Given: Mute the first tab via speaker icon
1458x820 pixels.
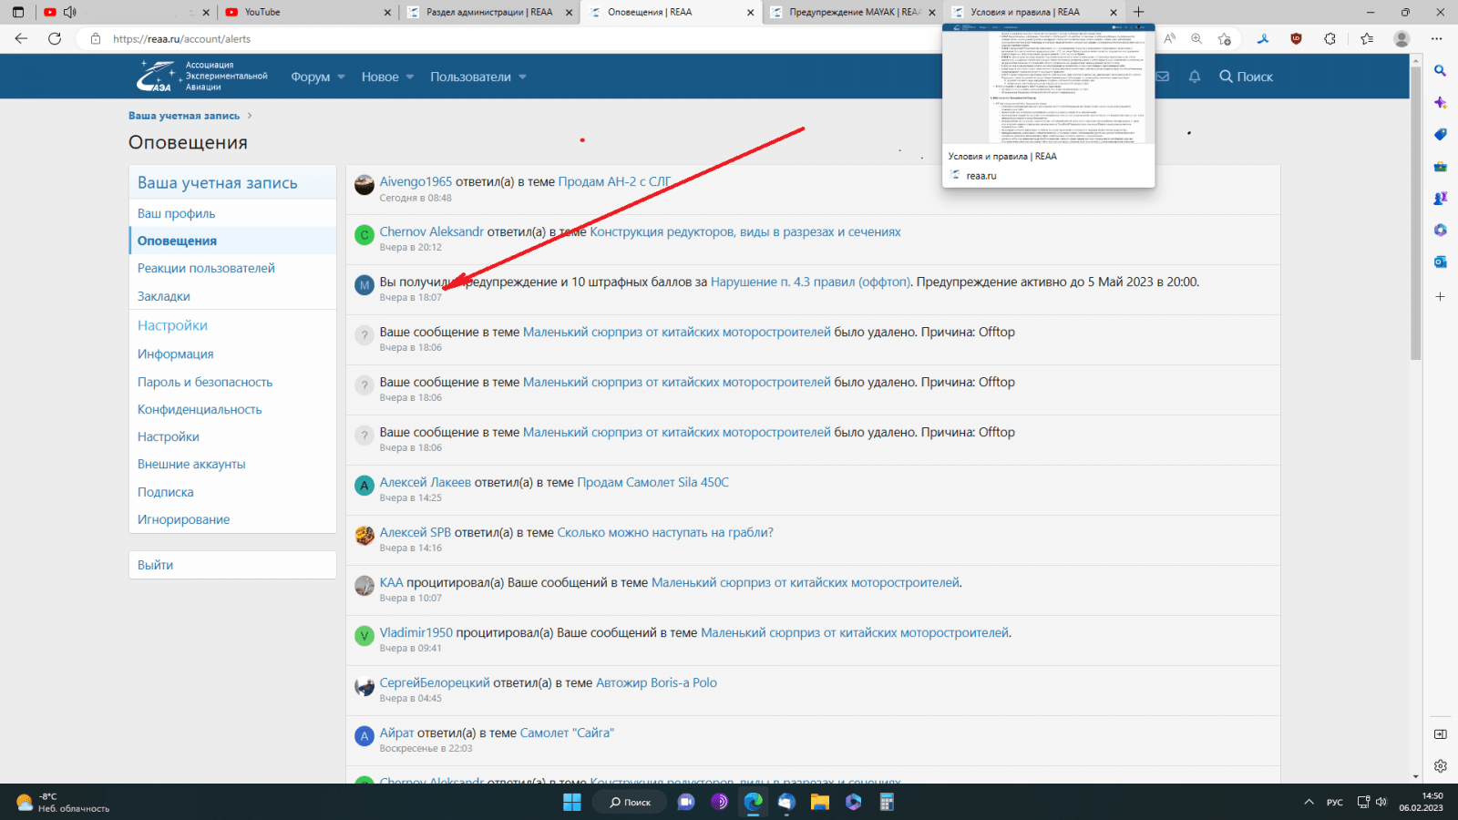Looking at the screenshot, I should pyautogui.click(x=70, y=12).
